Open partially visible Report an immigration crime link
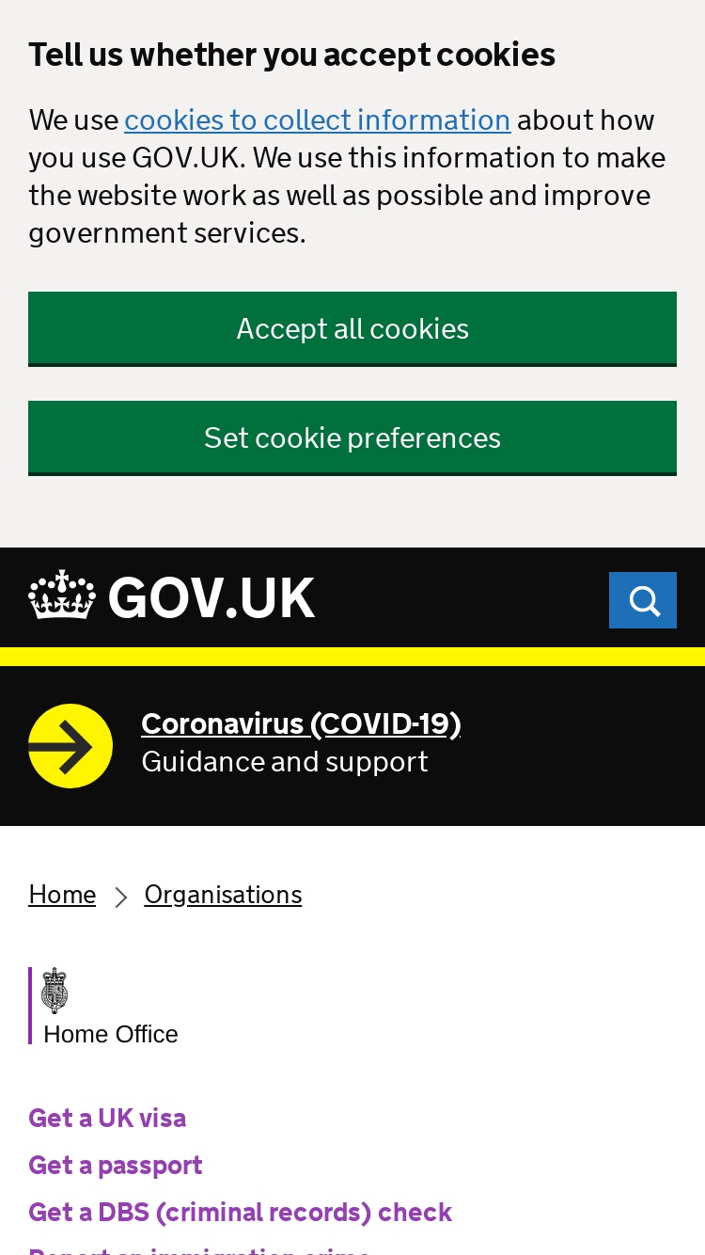 coord(199,1250)
